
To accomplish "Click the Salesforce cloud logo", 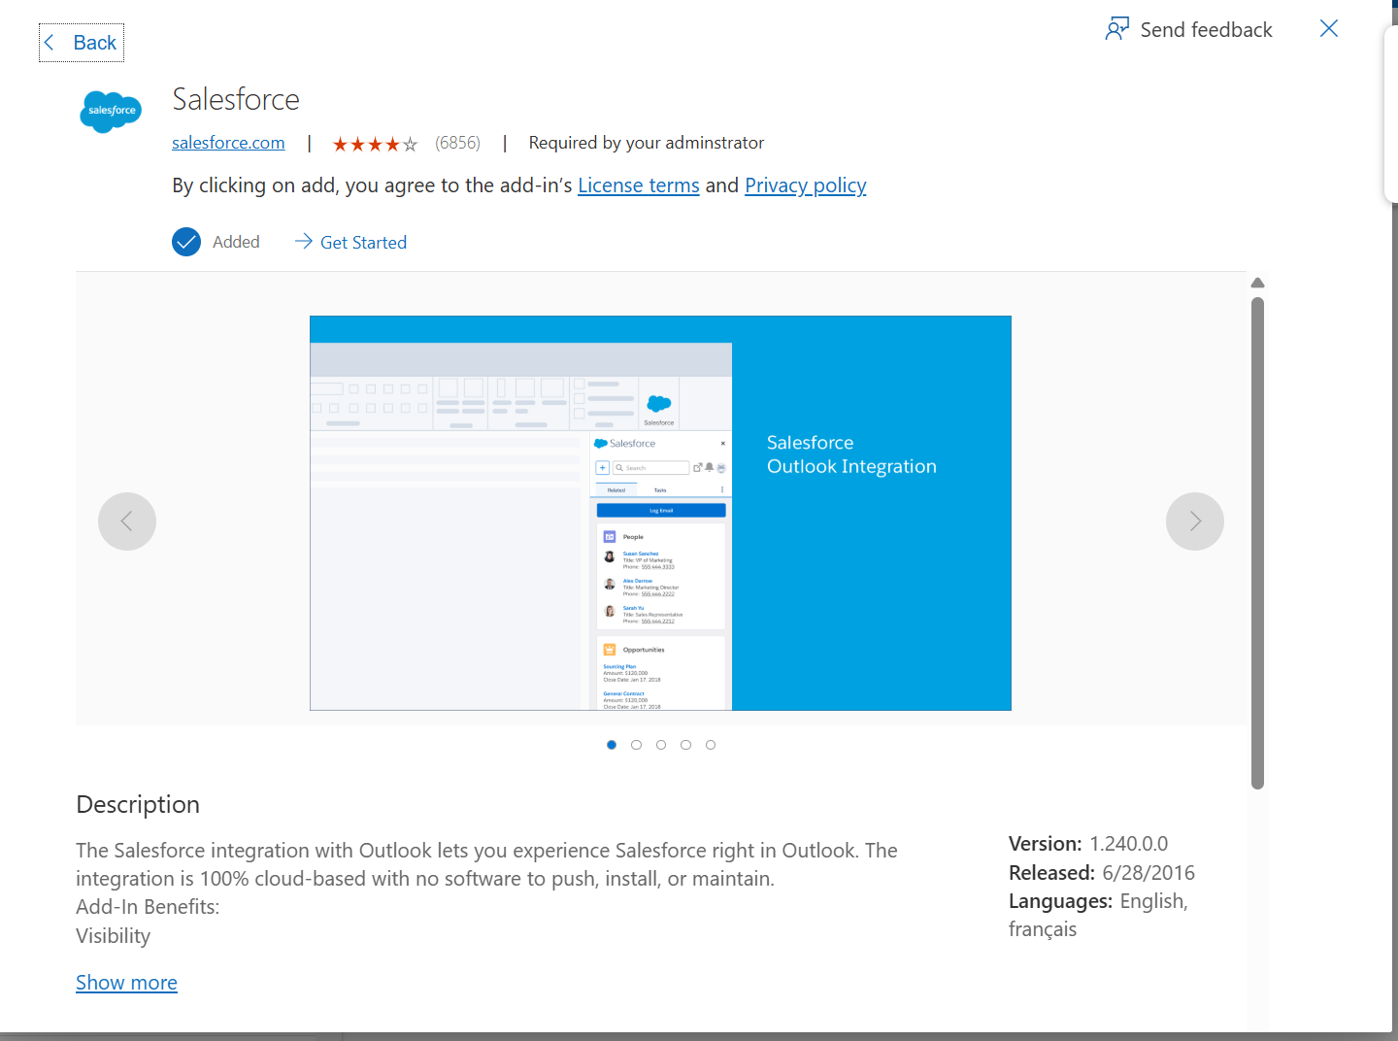I will [x=111, y=112].
